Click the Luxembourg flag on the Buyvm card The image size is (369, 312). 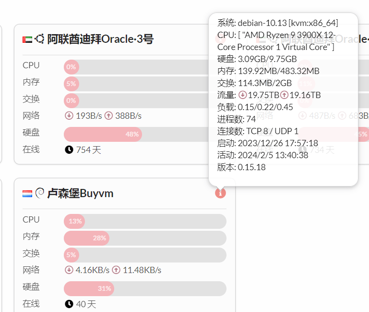click(x=27, y=194)
